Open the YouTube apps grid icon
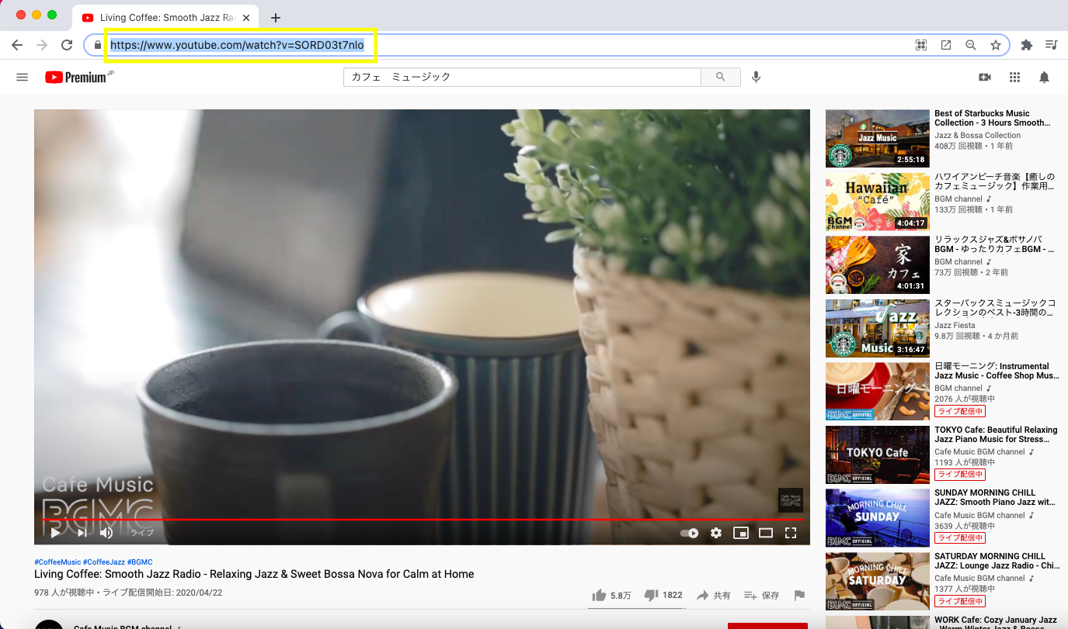1068x629 pixels. point(1014,77)
